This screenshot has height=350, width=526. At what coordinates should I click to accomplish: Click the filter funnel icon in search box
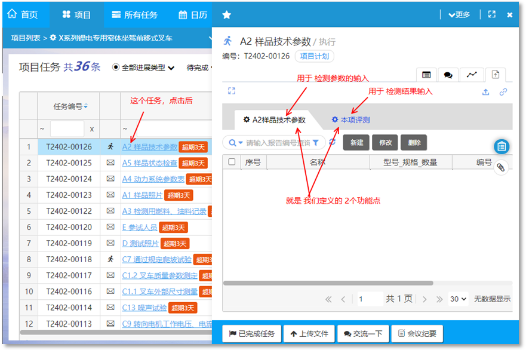coord(316,143)
